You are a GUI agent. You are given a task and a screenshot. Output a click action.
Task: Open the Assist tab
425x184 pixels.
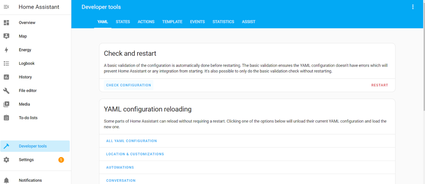249,22
